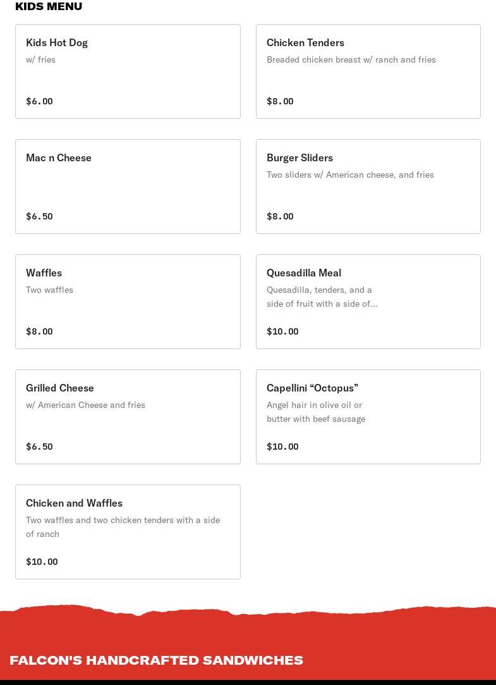496x685 pixels.
Task: Click the Grilled Cheese $6.50 price
Action: pos(39,447)
